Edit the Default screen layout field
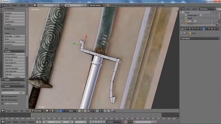Screen dimensions: 221x124 pyautogui.click(x=46, y=5)
